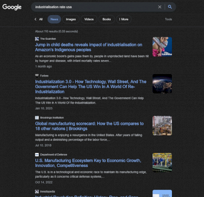Open the Books tab
This screenshot has width=204, height=197.
[106, 19]
